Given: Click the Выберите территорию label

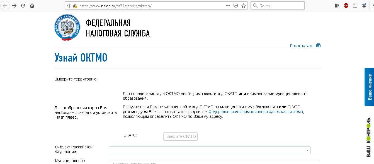Looking at the screenshot, I should tap(76, 79).
